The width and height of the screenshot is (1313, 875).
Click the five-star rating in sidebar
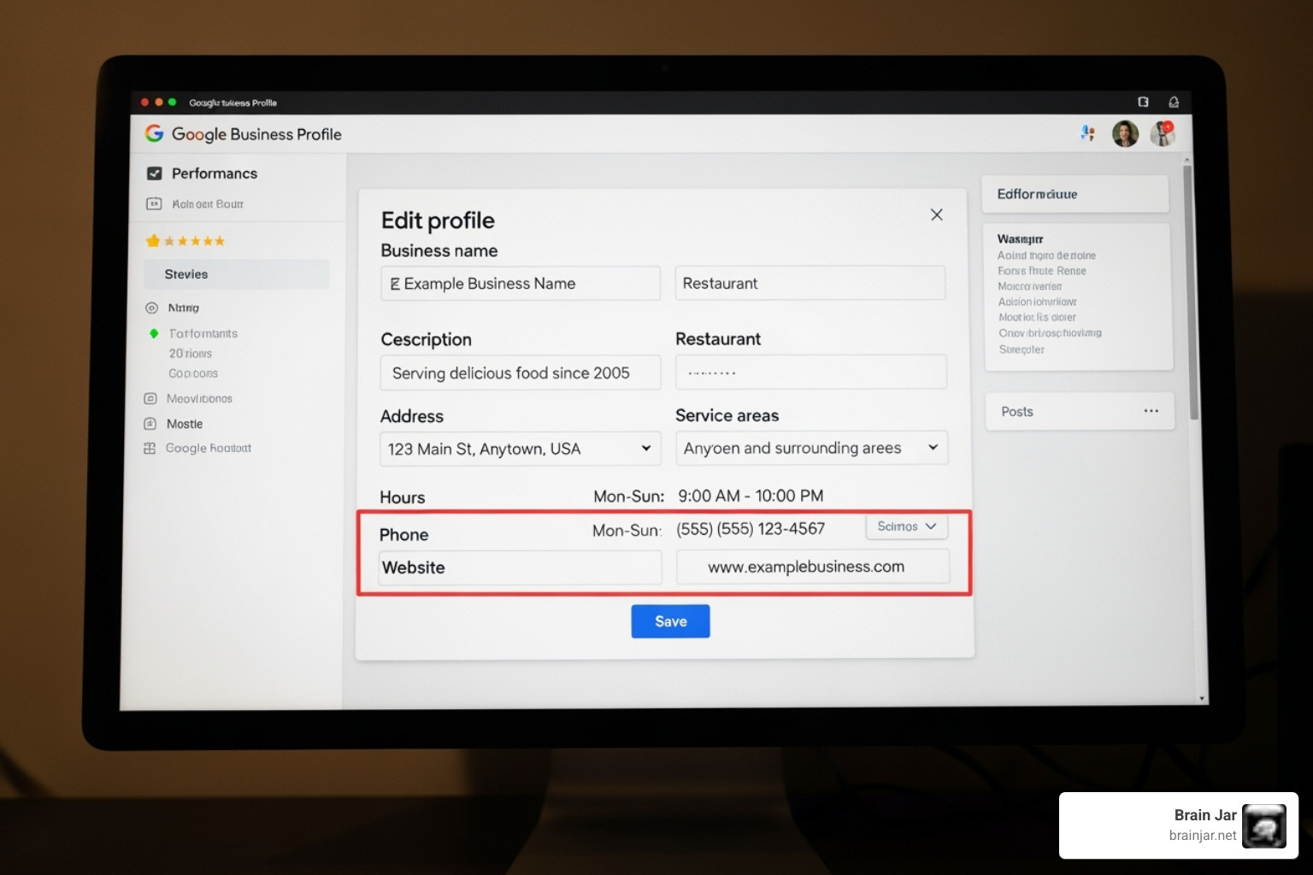(185, 241)
